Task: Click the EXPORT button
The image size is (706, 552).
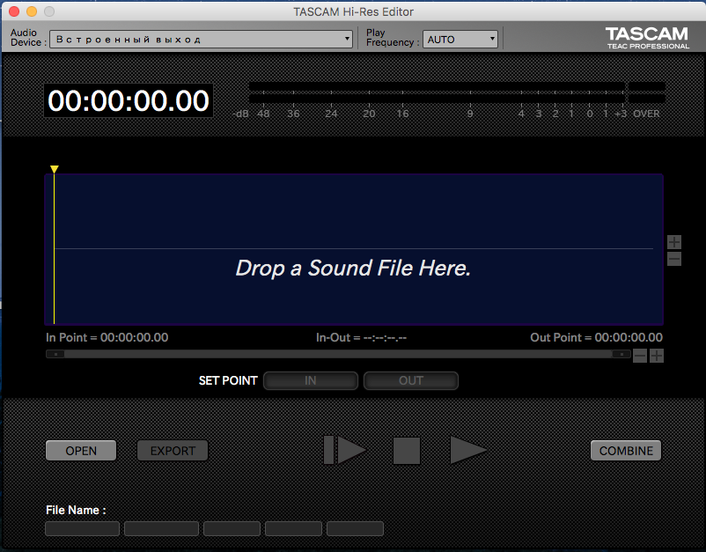Action: [173, 451]
